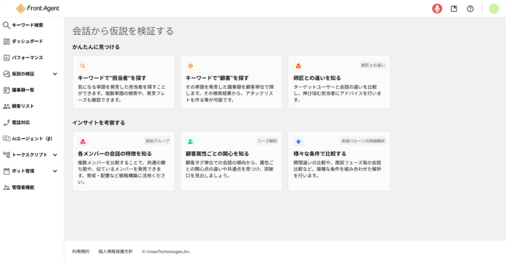Click the 電話対応 phone icon
The width and height of the screenshot is (506, 262).
[6, 123]
